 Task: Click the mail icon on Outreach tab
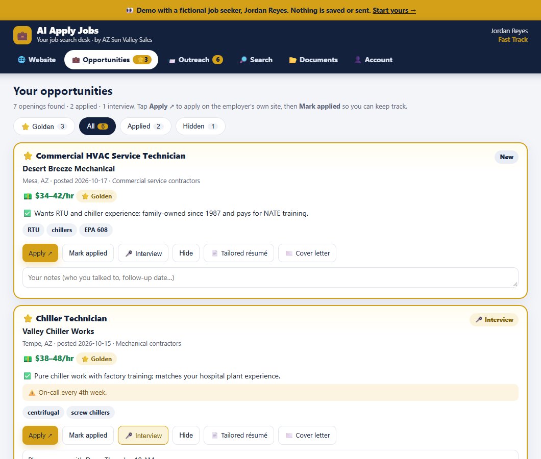[171, 60]
